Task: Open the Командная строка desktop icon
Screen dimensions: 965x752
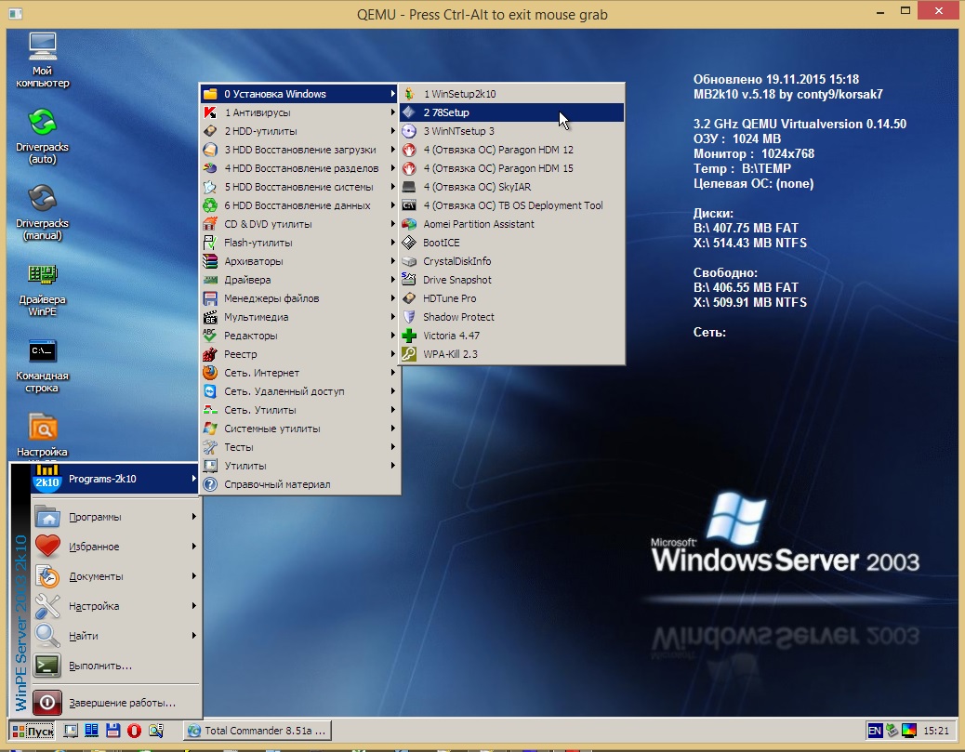Action: click(x=43, y=365)
